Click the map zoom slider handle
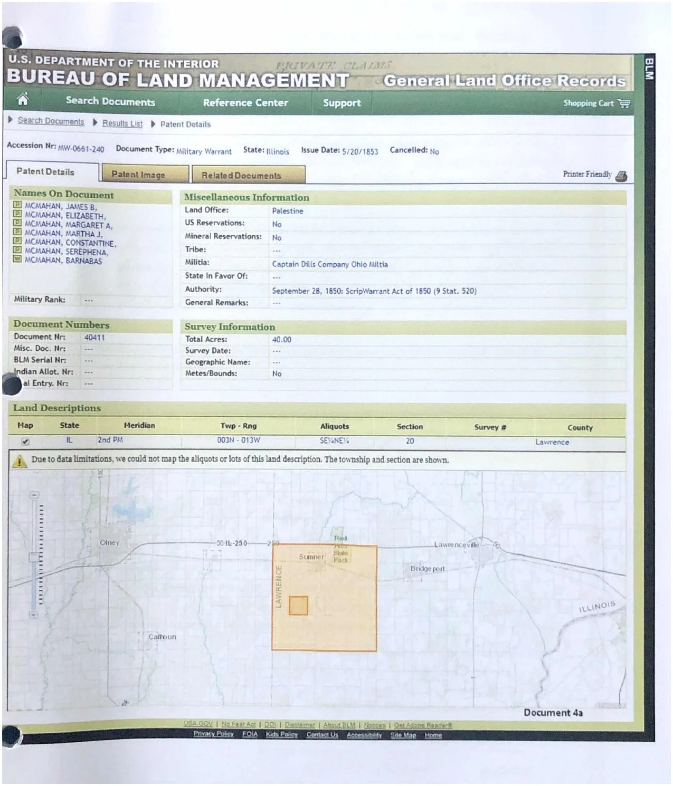Screen dimensions: 673x786 pos(34,558)
